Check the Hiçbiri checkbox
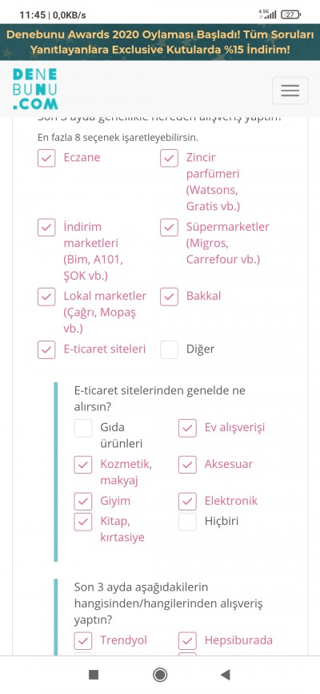Viewport: 320px width, 694px height. tap(187, 522)
